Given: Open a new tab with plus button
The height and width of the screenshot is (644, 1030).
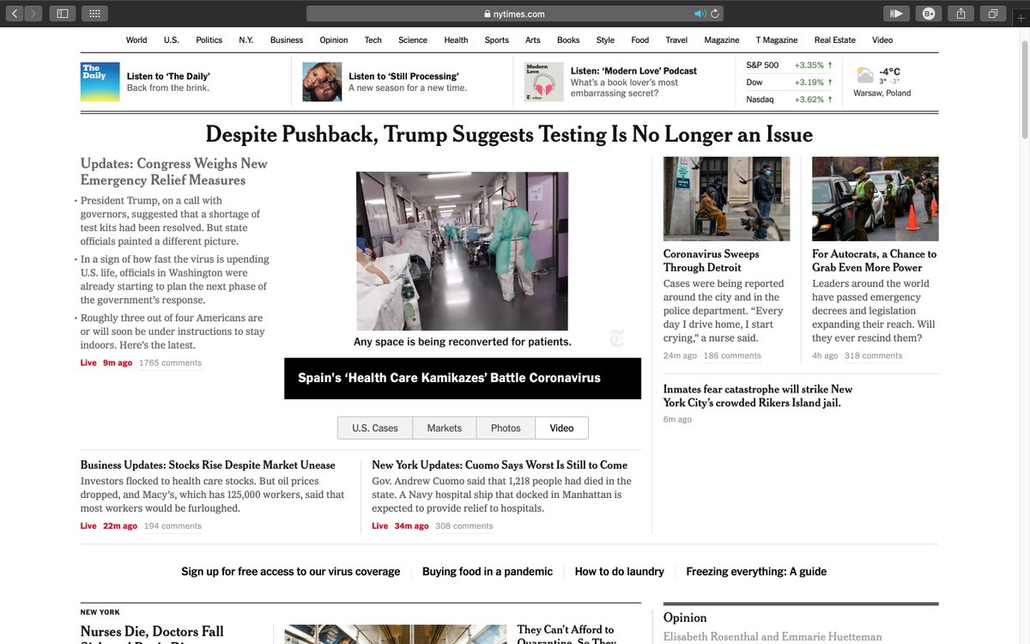Looking at the screenshot, I should click(1021, 18).
